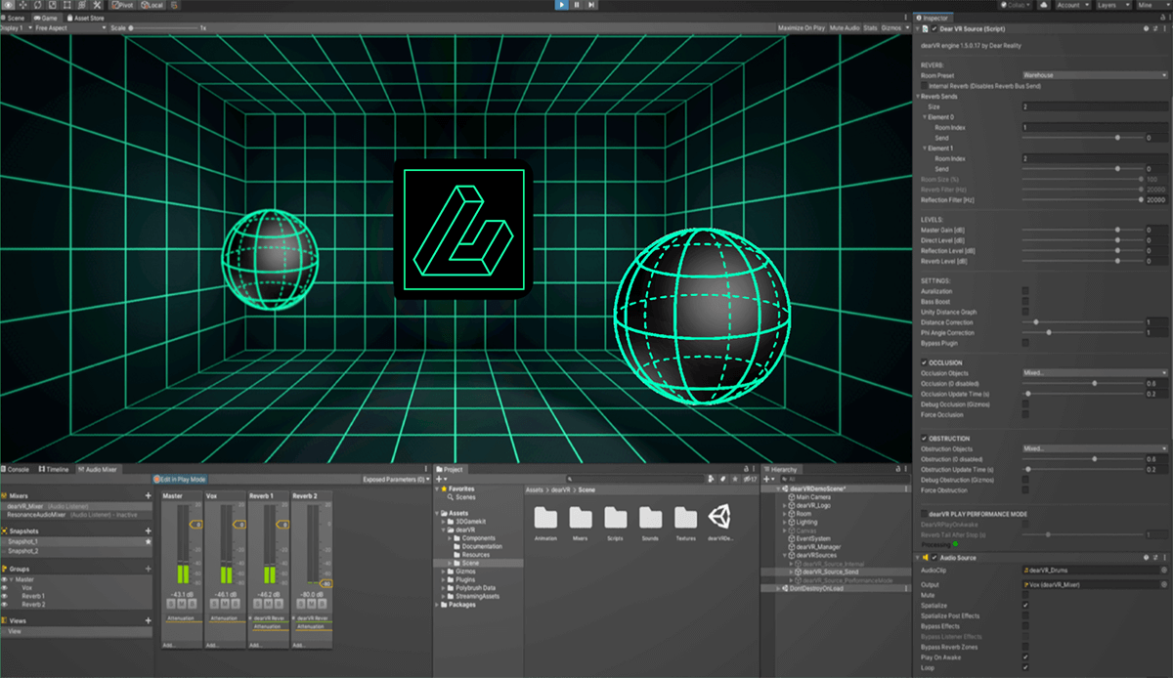Viewport: 1173px width, 678px height.
Task: Open the Gizmos dropdown in Game view
Action: pyautogui.click(x=893, y=28)
